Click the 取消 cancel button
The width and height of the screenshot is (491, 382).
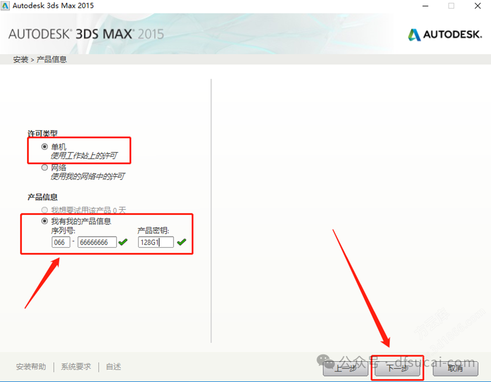[455, 368]
